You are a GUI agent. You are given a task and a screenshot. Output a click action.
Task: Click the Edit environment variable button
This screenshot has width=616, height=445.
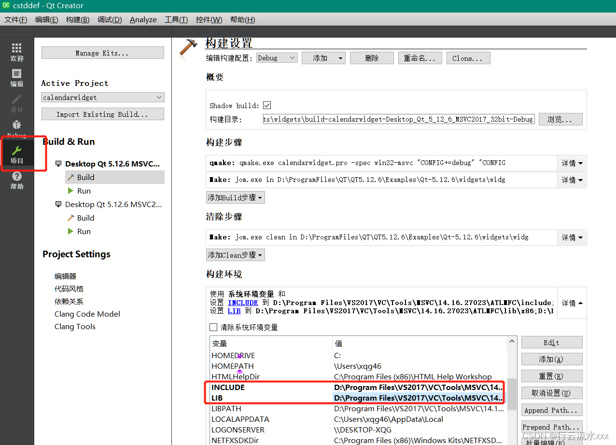[552, 343]
